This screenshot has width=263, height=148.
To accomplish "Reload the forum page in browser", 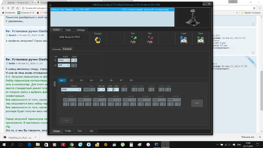I will coord(13,8).
